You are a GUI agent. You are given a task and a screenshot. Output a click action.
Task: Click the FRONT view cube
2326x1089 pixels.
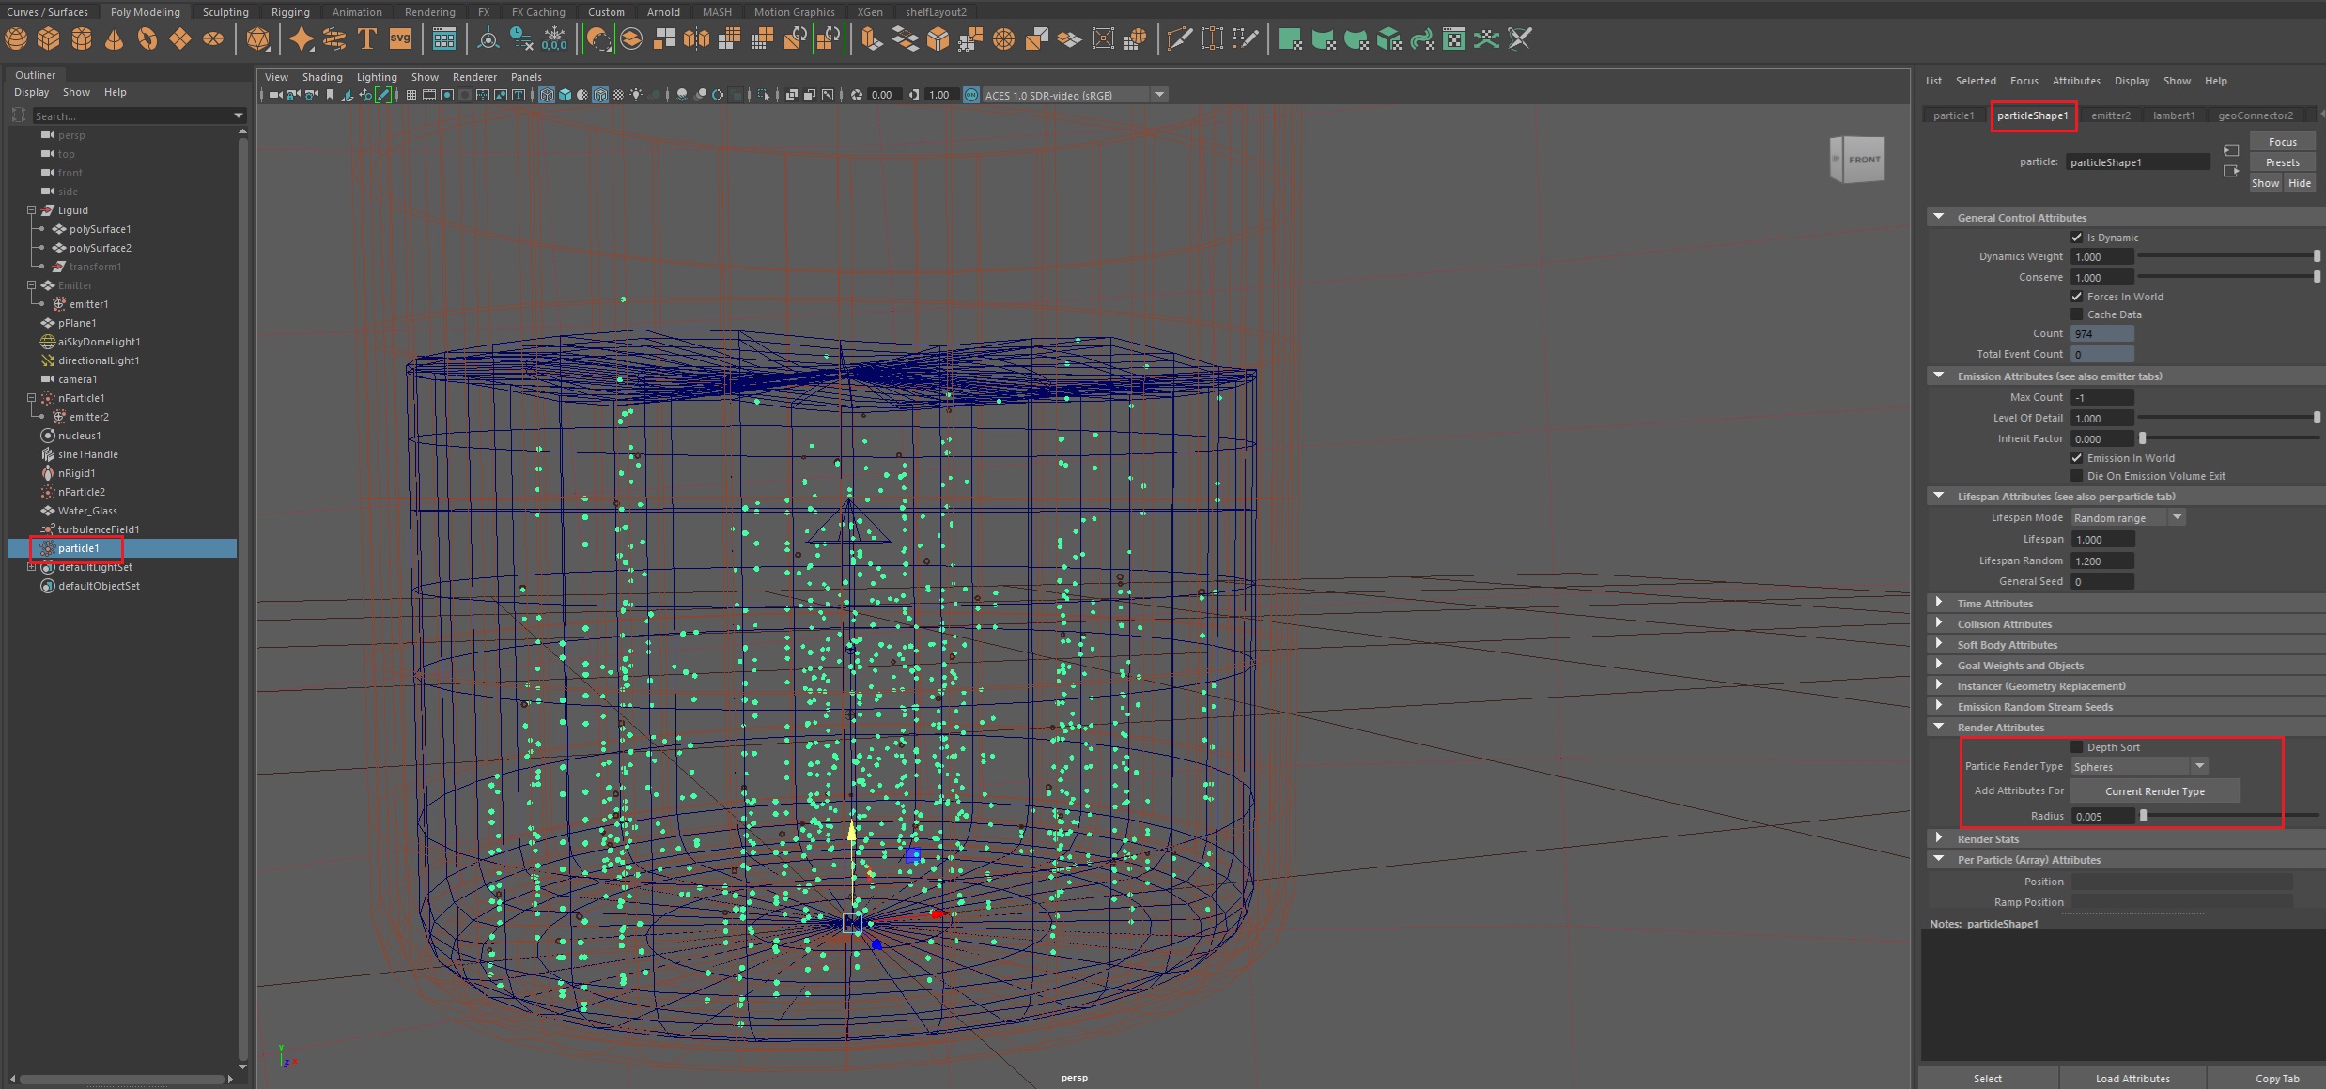pyautogui.click(x=1857, y=160)
